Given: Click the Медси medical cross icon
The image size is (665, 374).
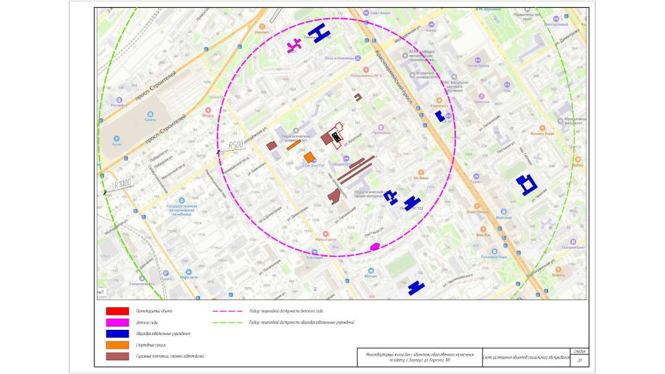Looking at the screenshot, I should coord(208,110).
